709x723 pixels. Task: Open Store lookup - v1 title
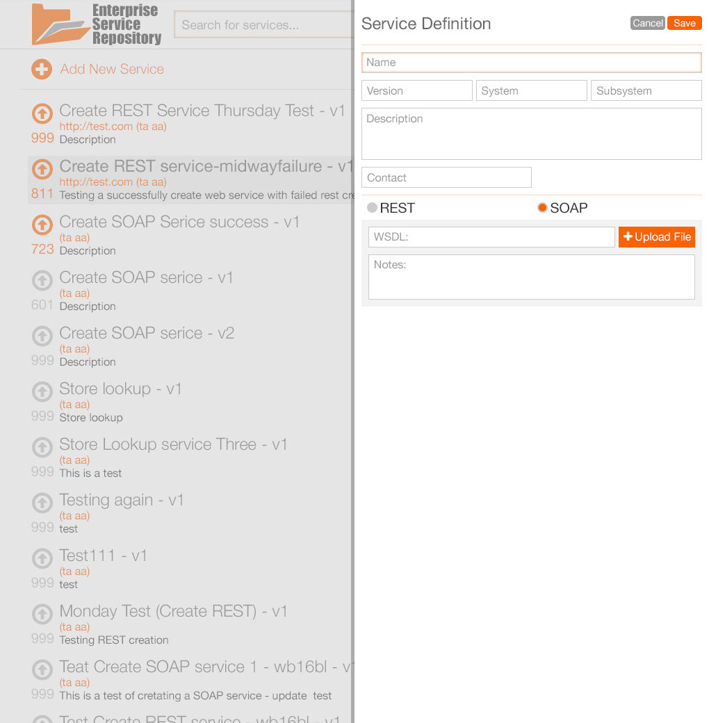click(x=120, y=389)
